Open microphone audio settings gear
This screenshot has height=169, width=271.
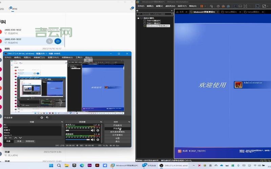[98, 130]
